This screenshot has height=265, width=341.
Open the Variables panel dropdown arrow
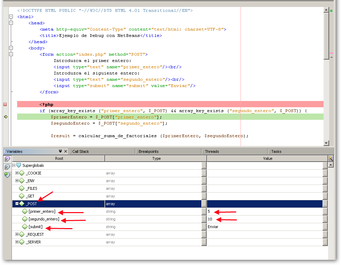(x=60, y=151)
